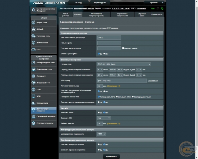Screen dimensions: 198x159
Task: Open the IPv6 sidebar icon
Action: (x=33, y=89)
